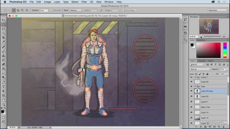Select the Crop tool
This screenshot has height=129, width=230.
[x=3, y=38]
